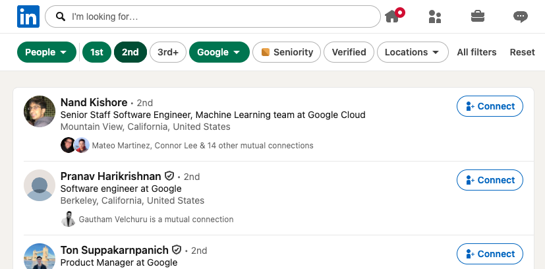
Task: Connect with Ton Suppakarnpanich
Action: coord(490,254)
